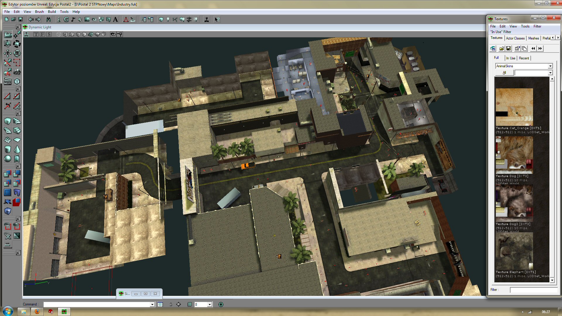Open 2D shape editor triangle icon

pos(126,19)
